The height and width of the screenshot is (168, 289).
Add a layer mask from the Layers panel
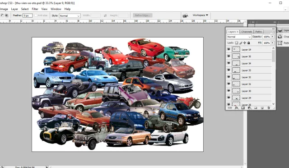(243, 108)
